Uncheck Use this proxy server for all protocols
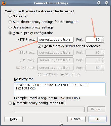The height and width of the screenshot is (126, 111). pos(40,46)
